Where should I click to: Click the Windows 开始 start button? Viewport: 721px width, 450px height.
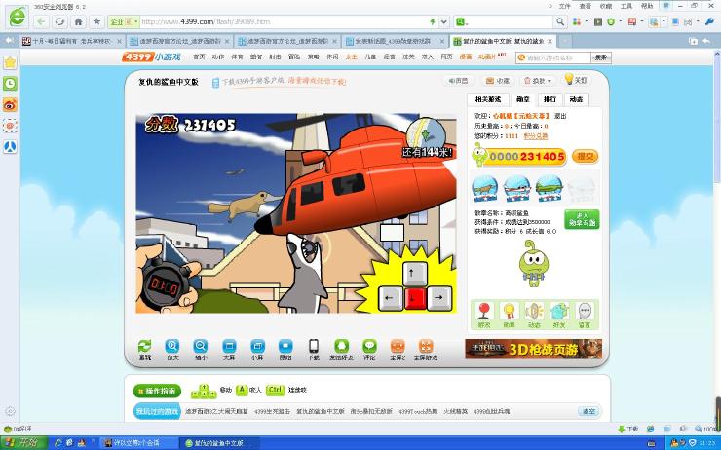[23, 442]
